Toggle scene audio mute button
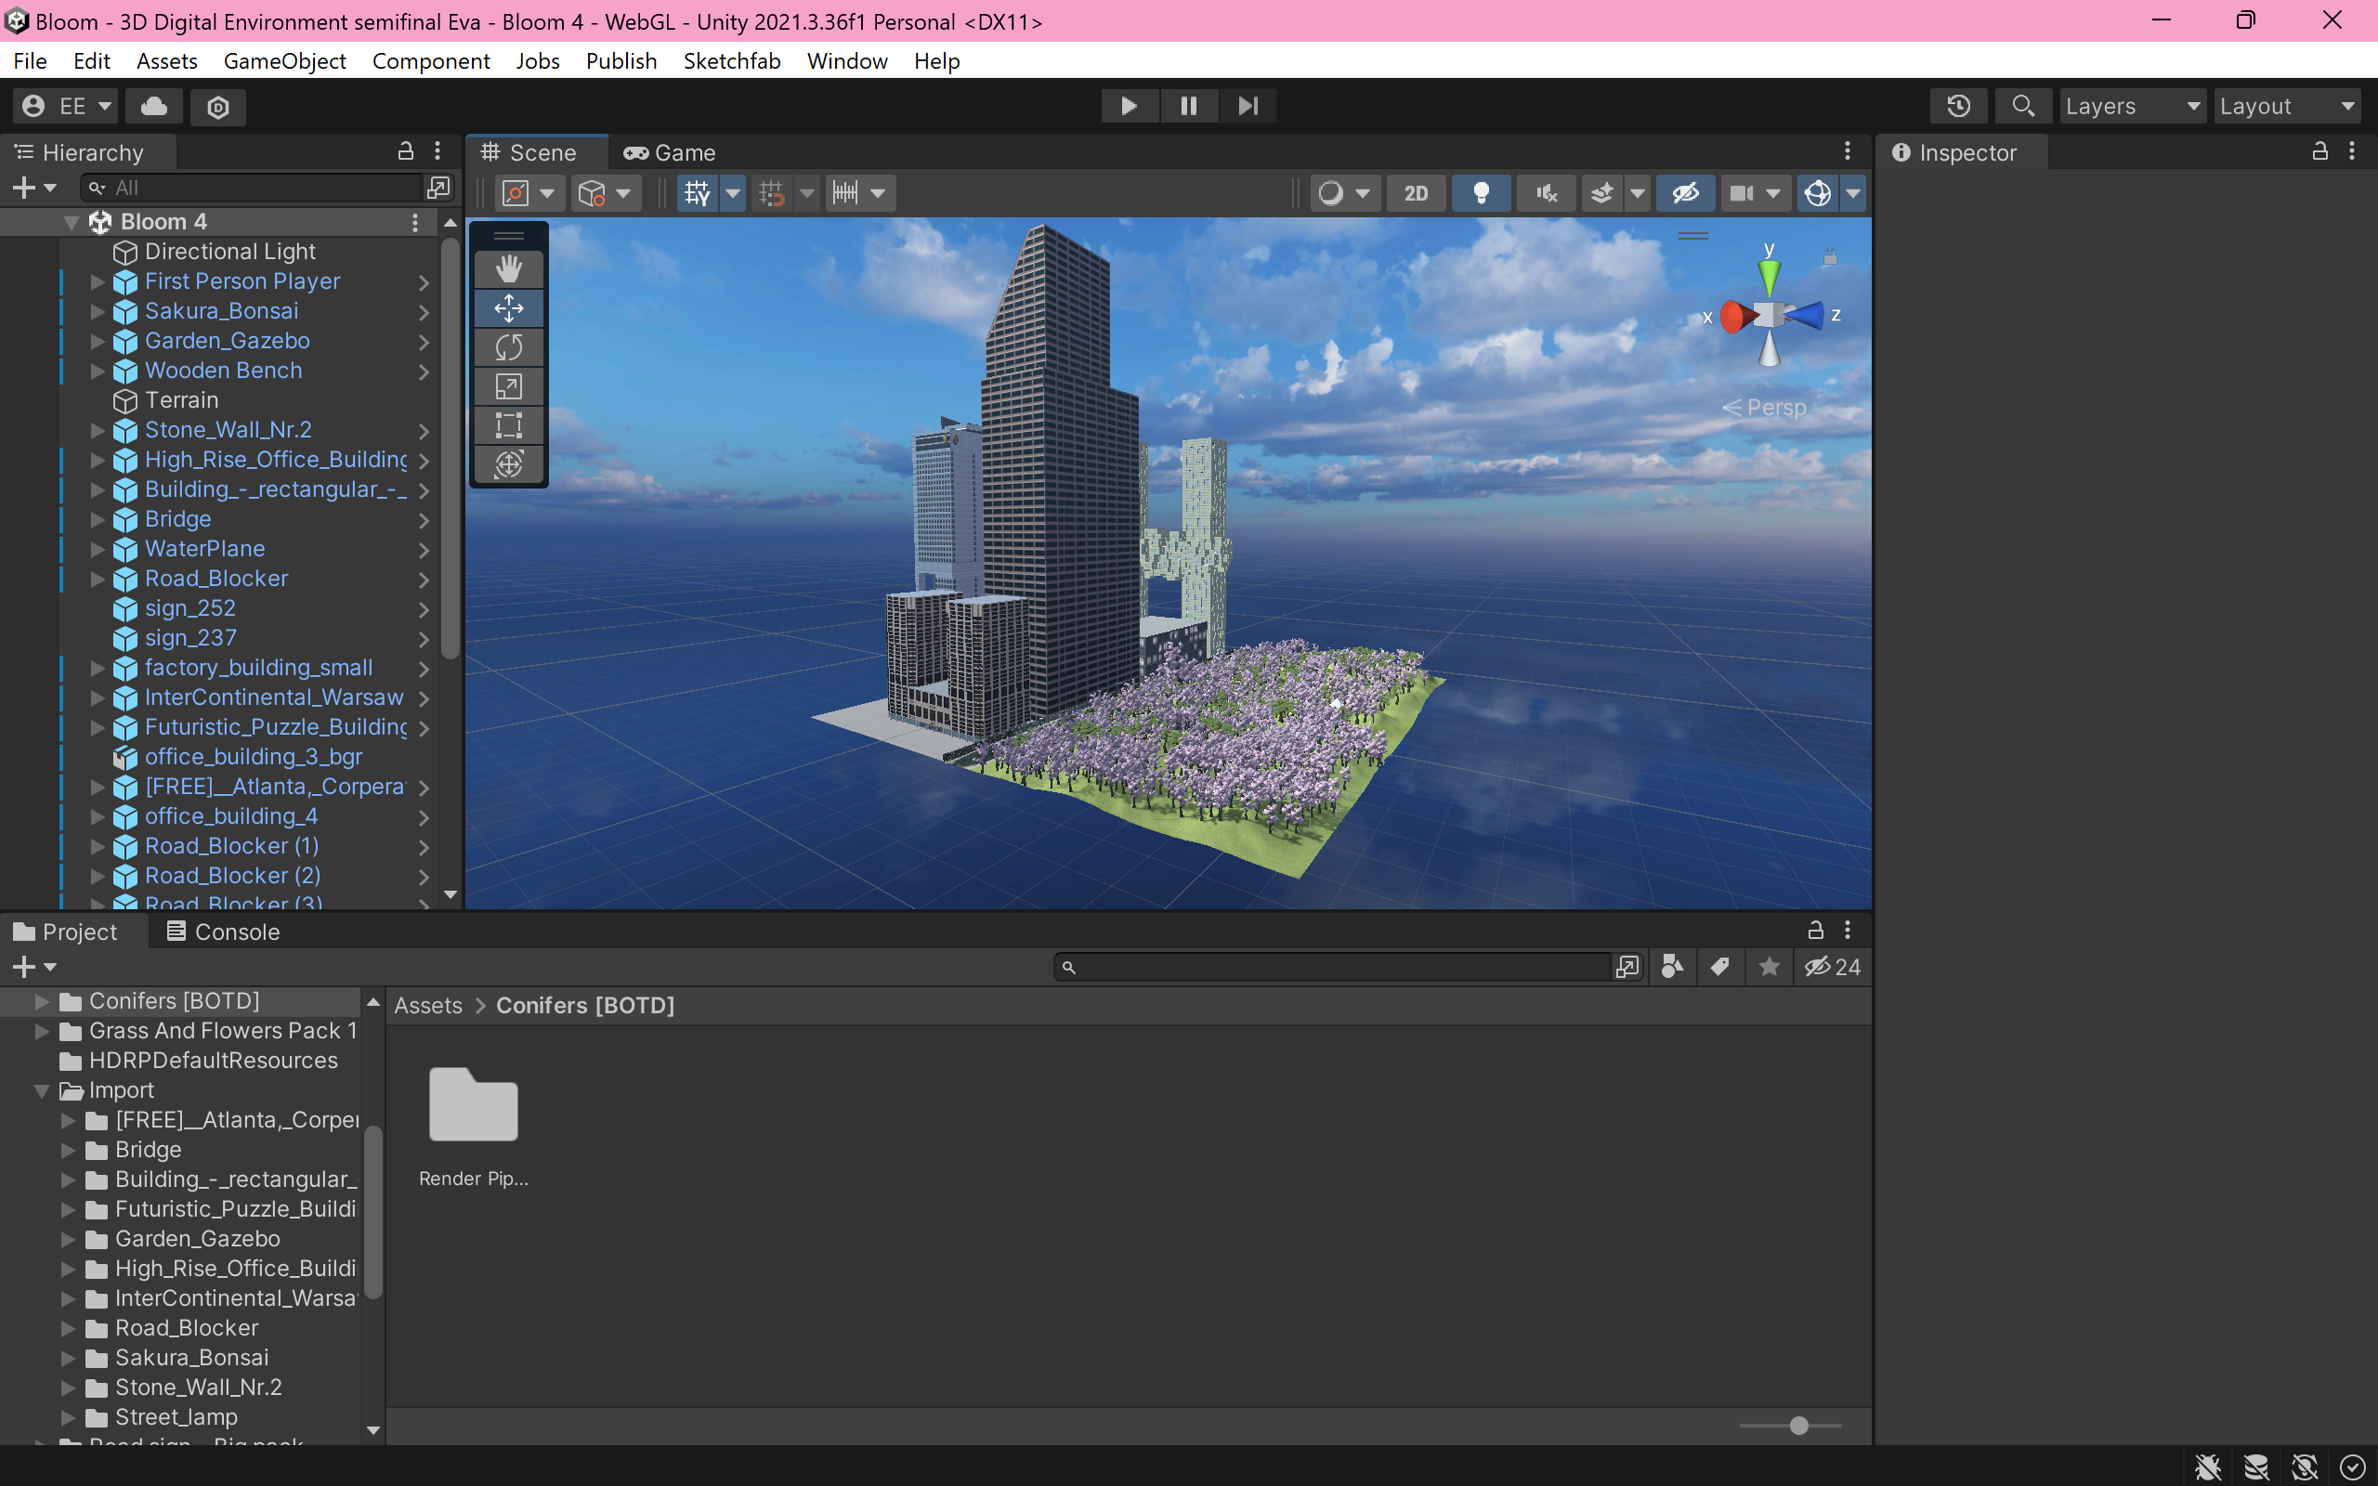 1547,193
